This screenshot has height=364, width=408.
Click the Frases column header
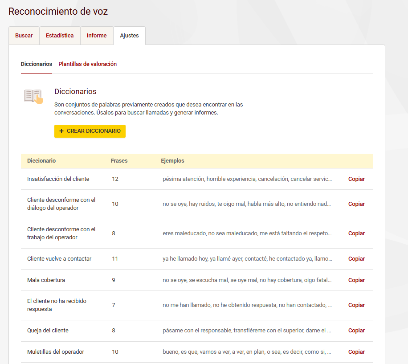119,161
